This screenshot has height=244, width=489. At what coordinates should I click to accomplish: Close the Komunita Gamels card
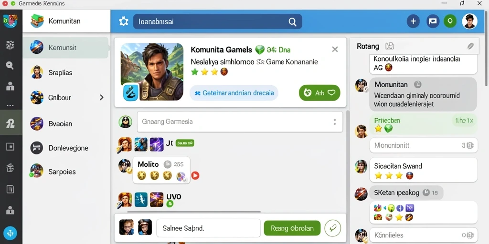tap(335, 49)
